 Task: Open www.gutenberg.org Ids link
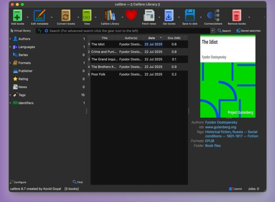click(221, 127)
